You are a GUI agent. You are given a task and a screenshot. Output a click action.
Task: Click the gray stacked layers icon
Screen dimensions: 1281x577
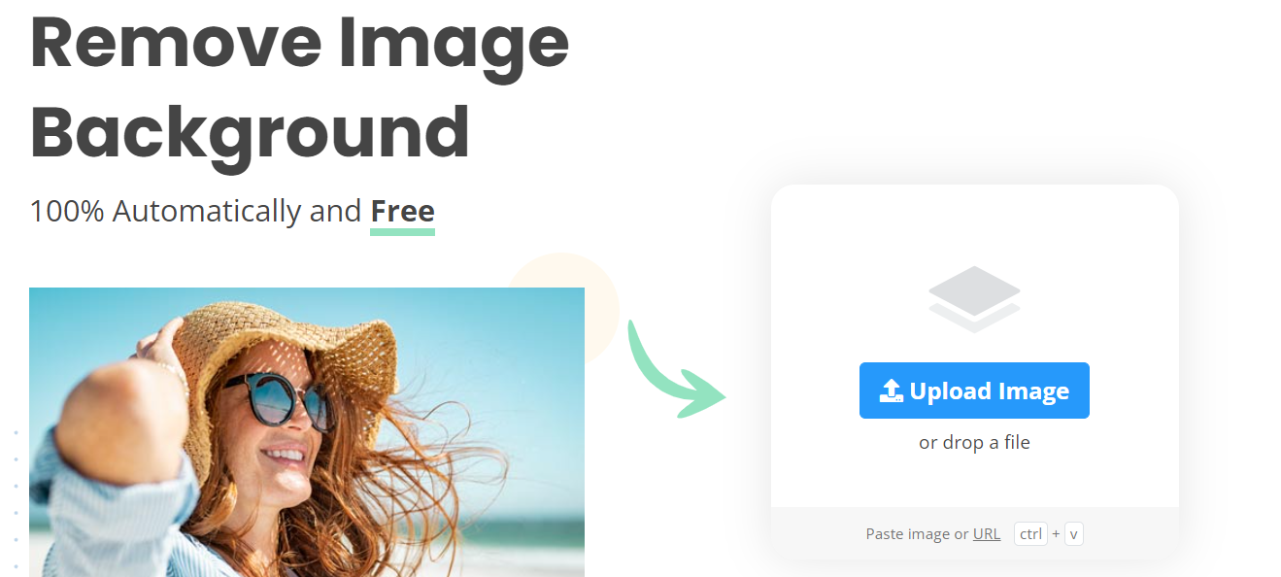tap(974, 299)
